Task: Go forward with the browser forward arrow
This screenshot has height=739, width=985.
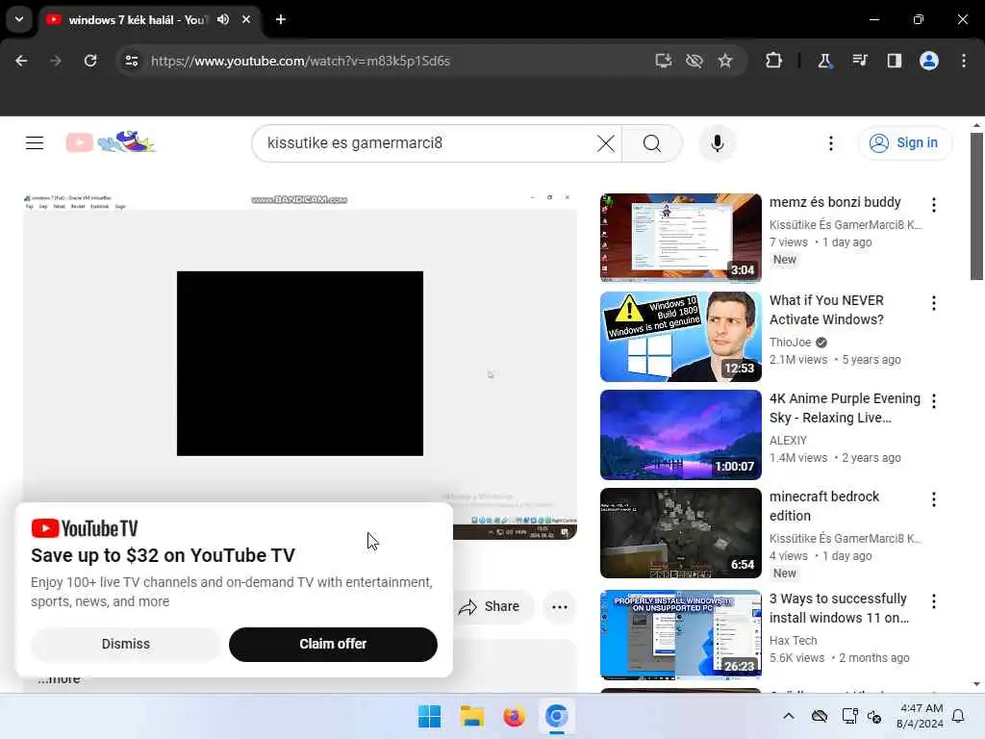Action: pos(56,61)
